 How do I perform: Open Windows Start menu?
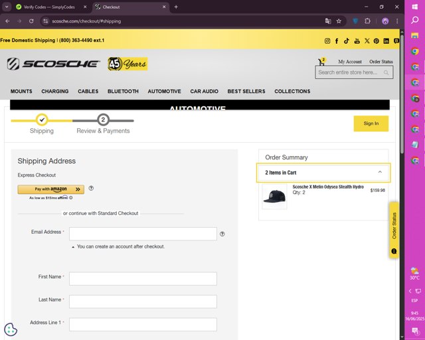[414, 7]
